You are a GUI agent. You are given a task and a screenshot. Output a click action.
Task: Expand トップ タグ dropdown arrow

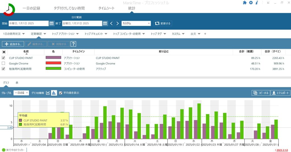(165, 34)
